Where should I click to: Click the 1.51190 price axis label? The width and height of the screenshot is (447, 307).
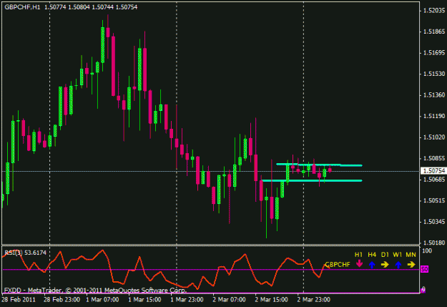pyautogui.click(x=434, y=116)
